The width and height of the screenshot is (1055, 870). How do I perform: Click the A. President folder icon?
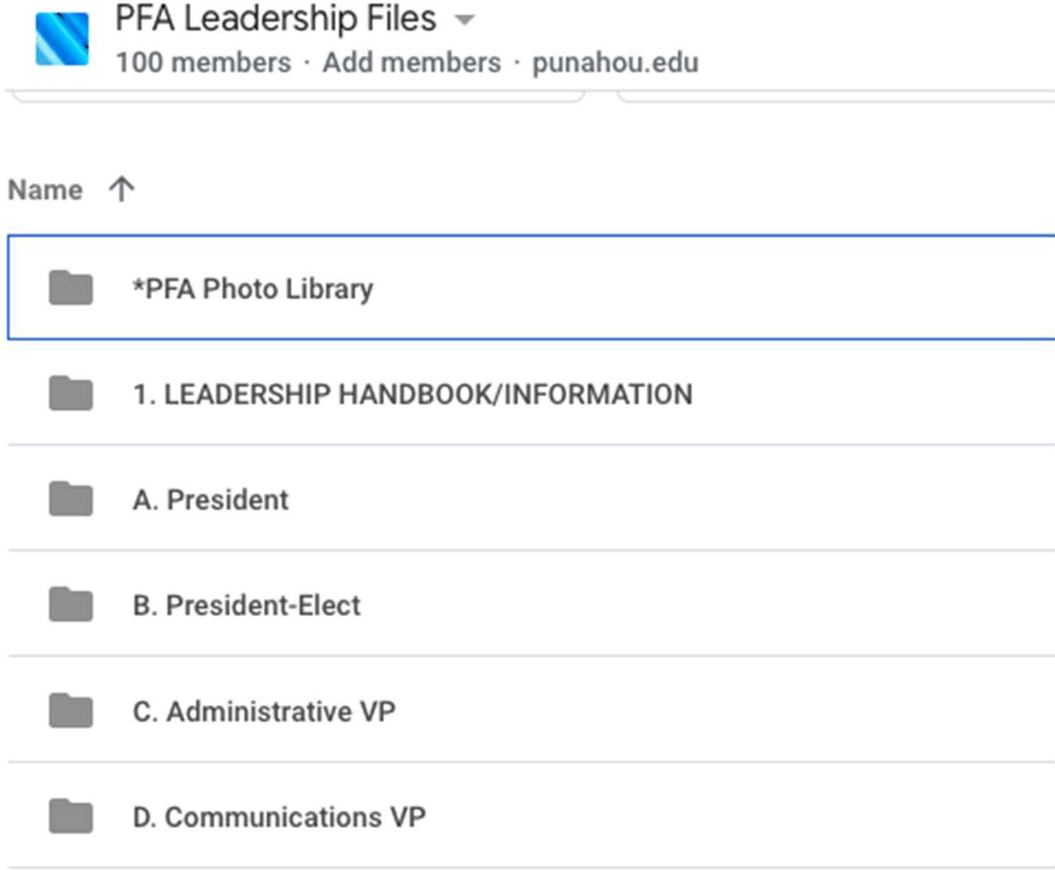(x=71, y=499)
